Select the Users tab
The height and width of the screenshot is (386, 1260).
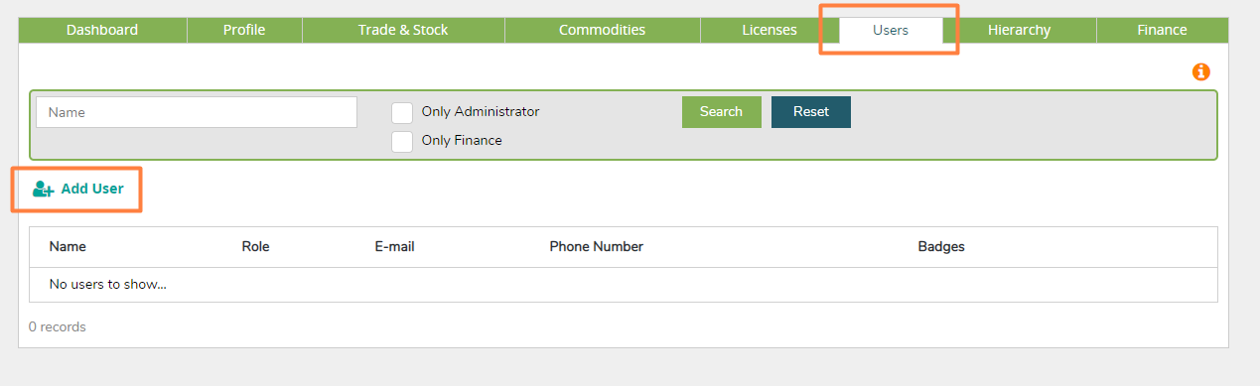tap(891, 30)
